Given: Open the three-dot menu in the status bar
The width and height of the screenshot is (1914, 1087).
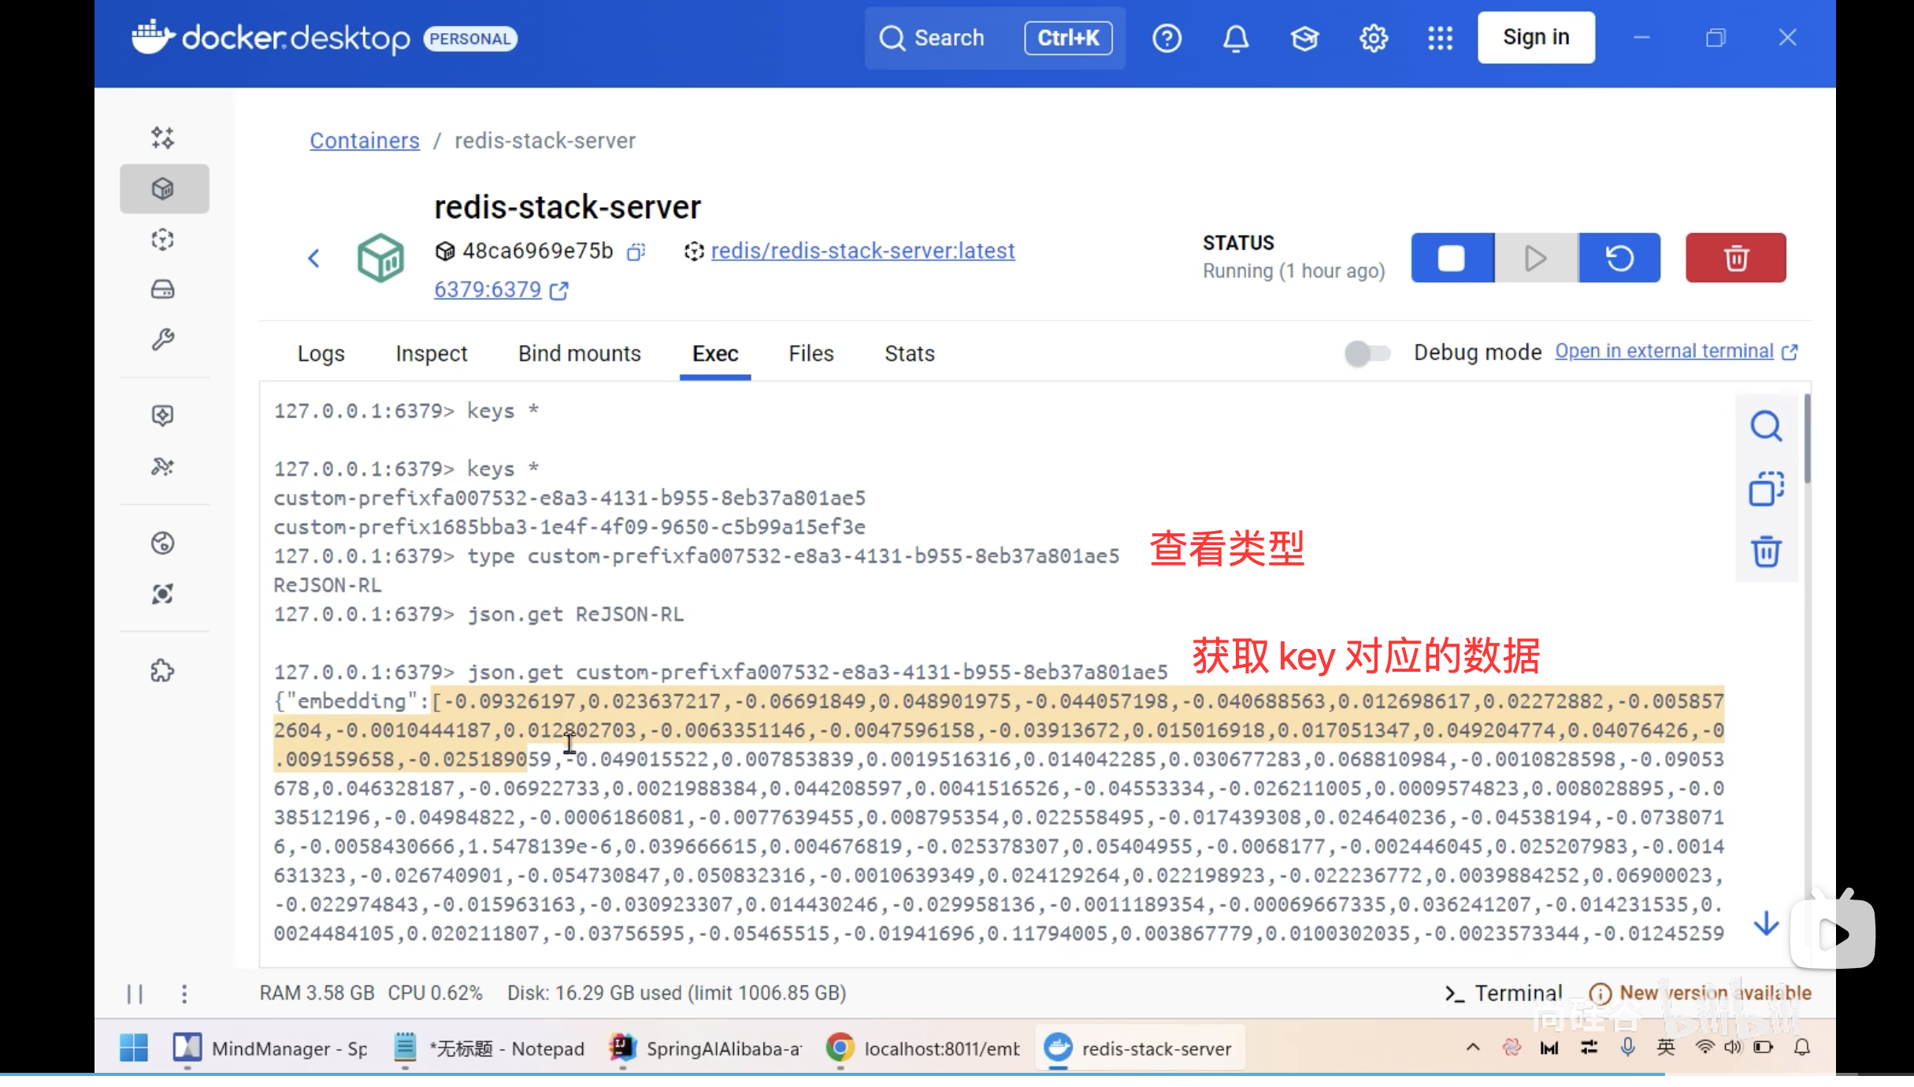Looking at the screenshot, I should [184, 994].
